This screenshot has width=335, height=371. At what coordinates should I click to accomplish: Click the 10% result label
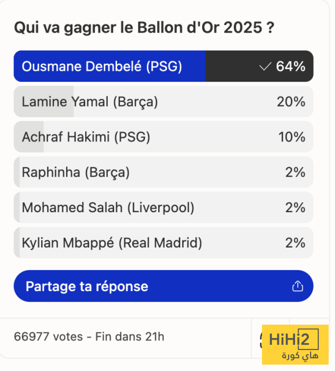click(x=292, y=137)
